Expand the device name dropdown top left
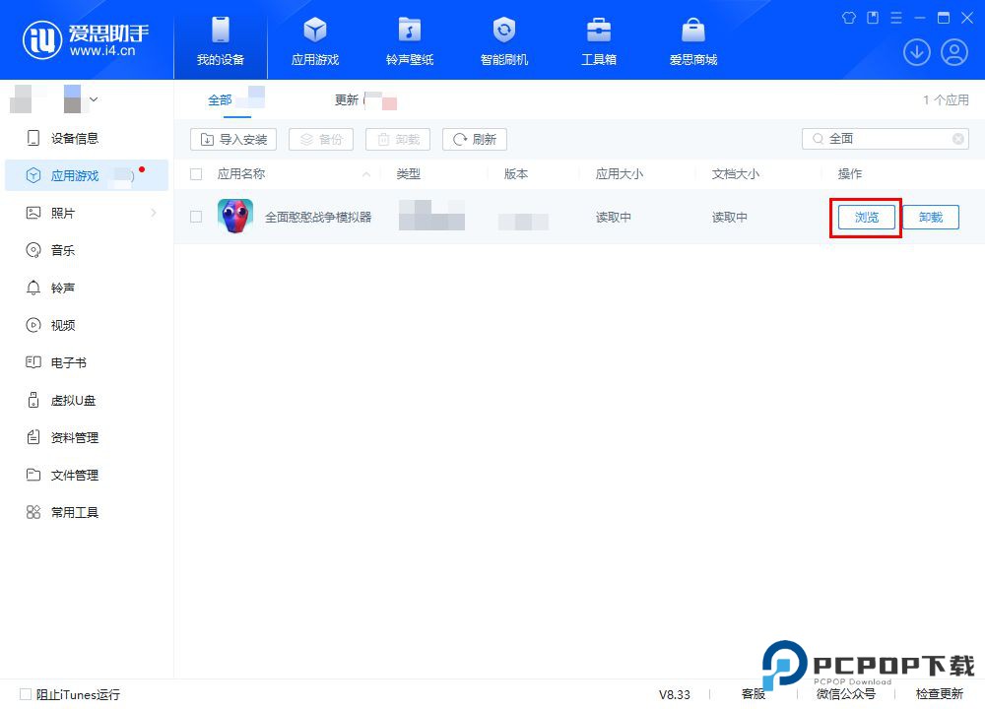985x709 pixels. pos(94,98)
